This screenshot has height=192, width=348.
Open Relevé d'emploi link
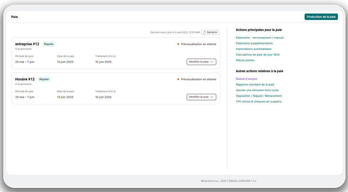click(x=246, y=79)
